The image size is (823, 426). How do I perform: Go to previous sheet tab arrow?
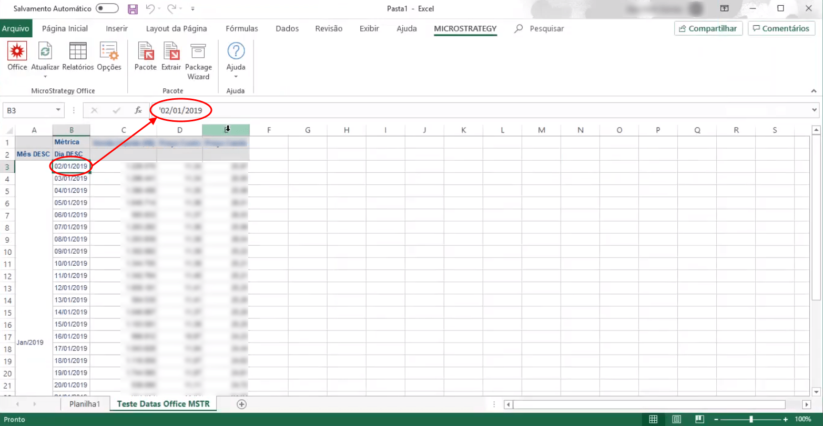17,404
